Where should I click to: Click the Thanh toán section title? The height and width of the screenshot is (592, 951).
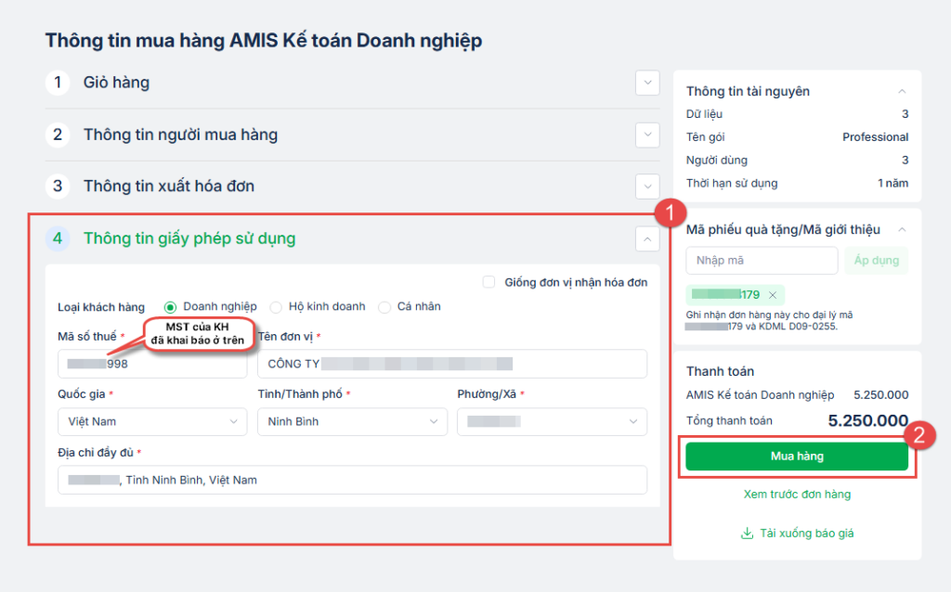click(x=720, y=371)
